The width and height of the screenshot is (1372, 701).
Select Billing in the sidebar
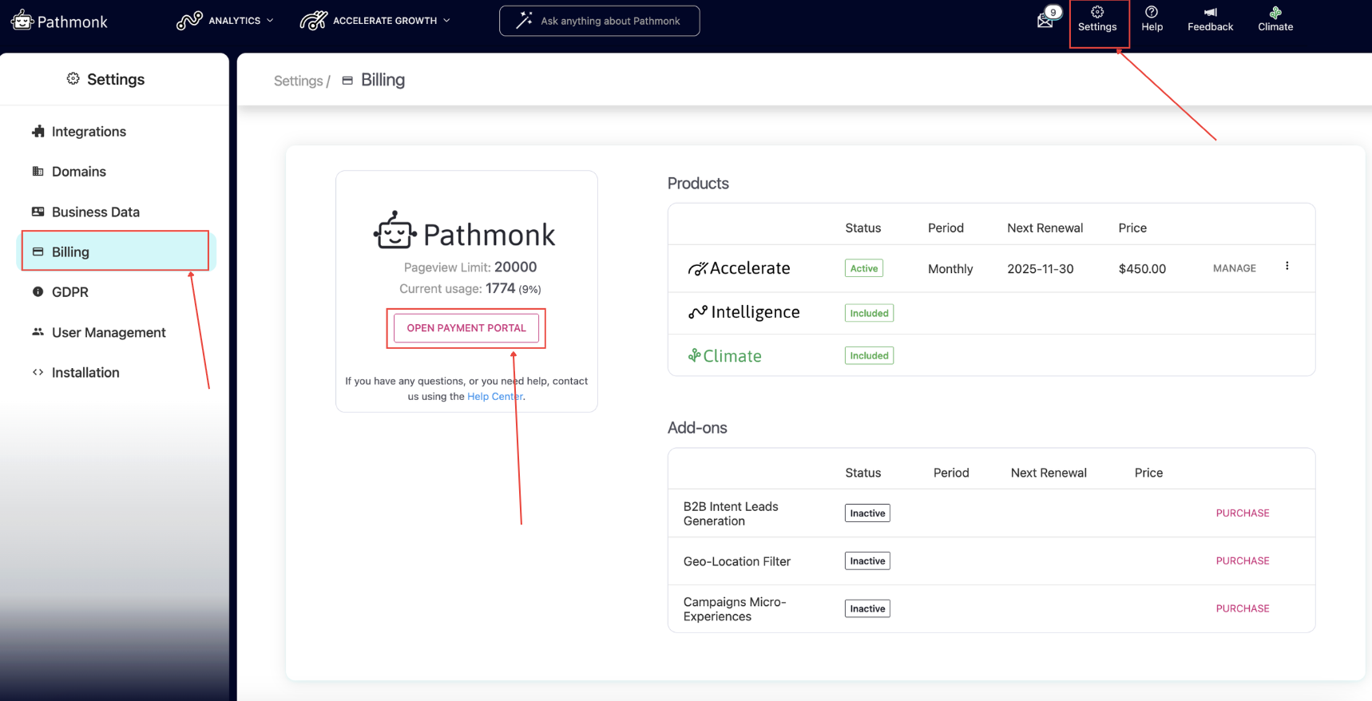115,251
